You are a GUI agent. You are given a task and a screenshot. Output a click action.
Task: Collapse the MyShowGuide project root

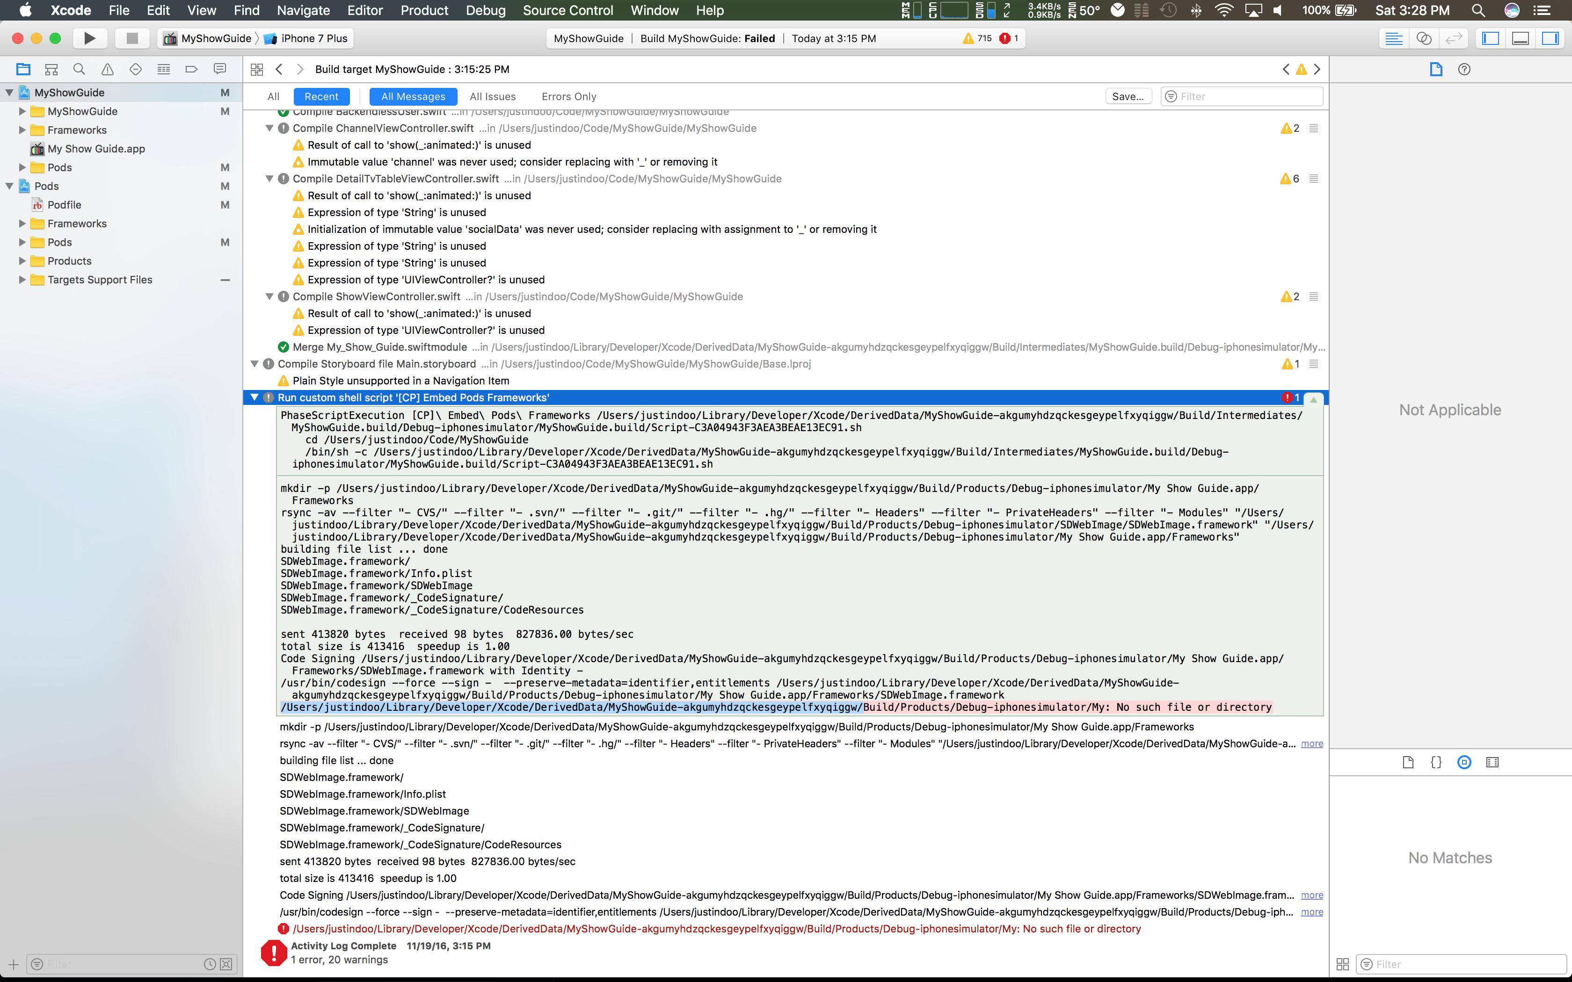coord(9,92)
